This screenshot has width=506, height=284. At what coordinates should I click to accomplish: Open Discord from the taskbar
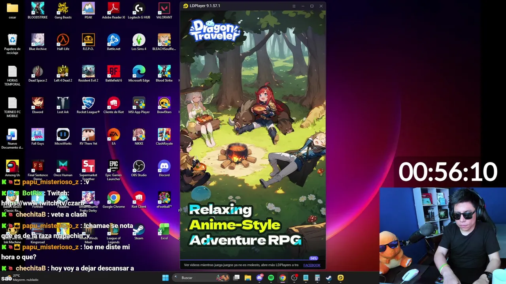point(260,278)
